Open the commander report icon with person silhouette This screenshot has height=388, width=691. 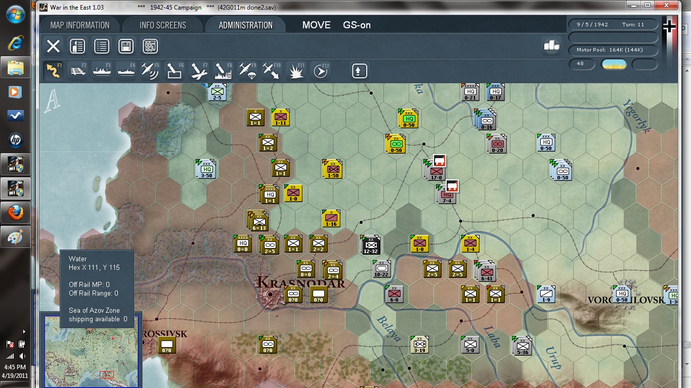click(x=77, y=46)
